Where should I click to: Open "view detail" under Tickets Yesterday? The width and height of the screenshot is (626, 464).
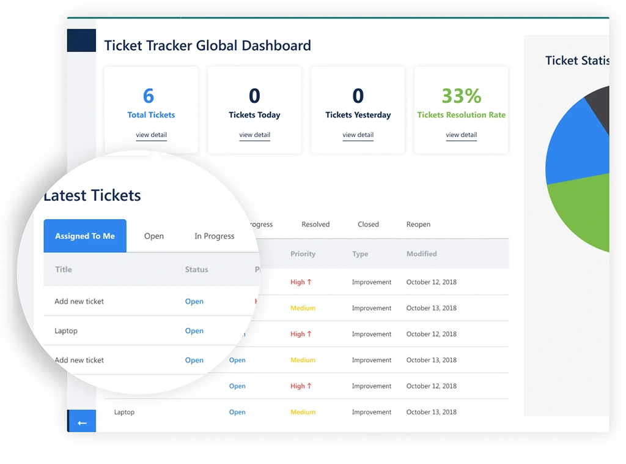[358, 135]
